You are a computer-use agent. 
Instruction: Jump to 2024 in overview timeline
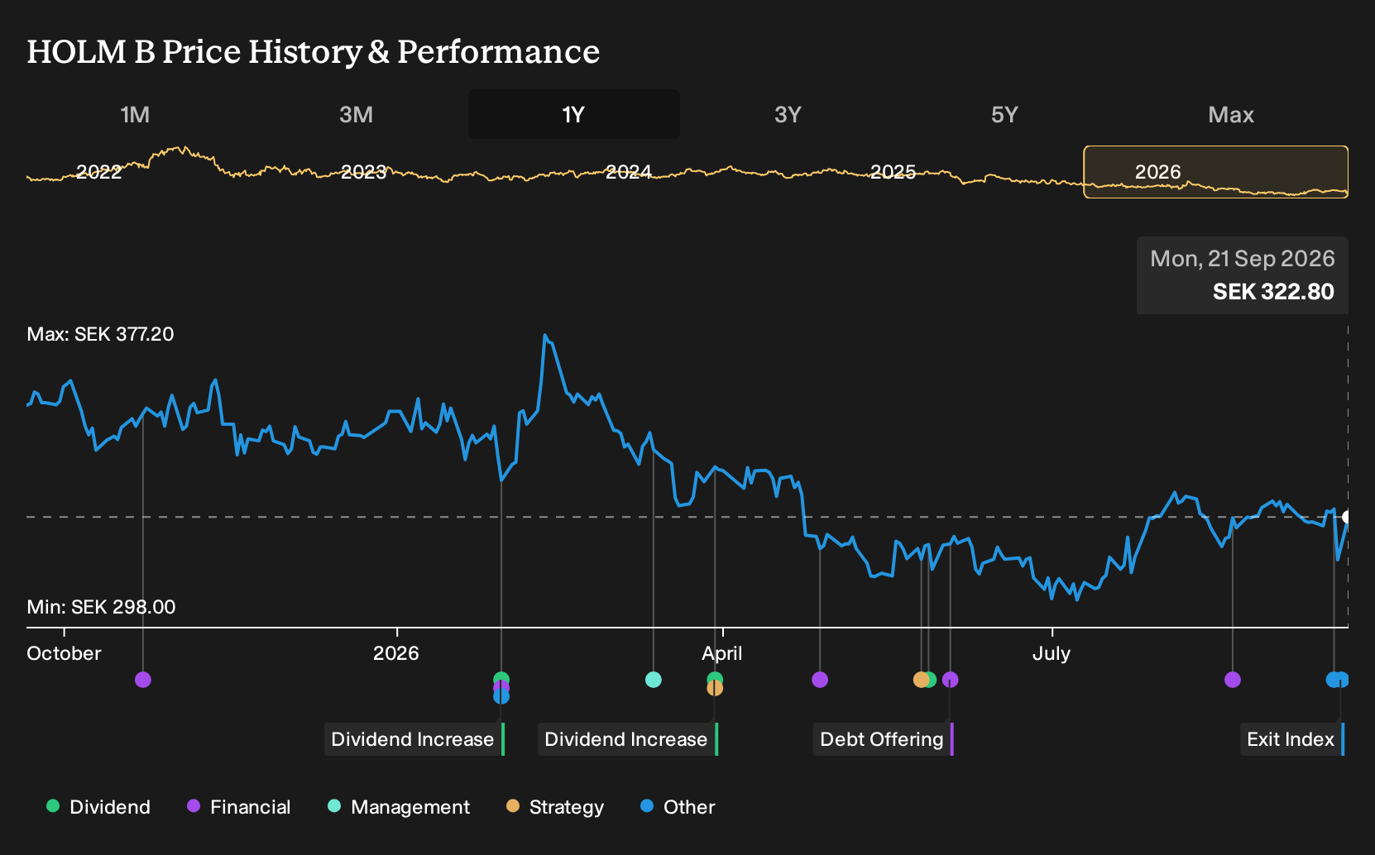[x=628, y=172]
